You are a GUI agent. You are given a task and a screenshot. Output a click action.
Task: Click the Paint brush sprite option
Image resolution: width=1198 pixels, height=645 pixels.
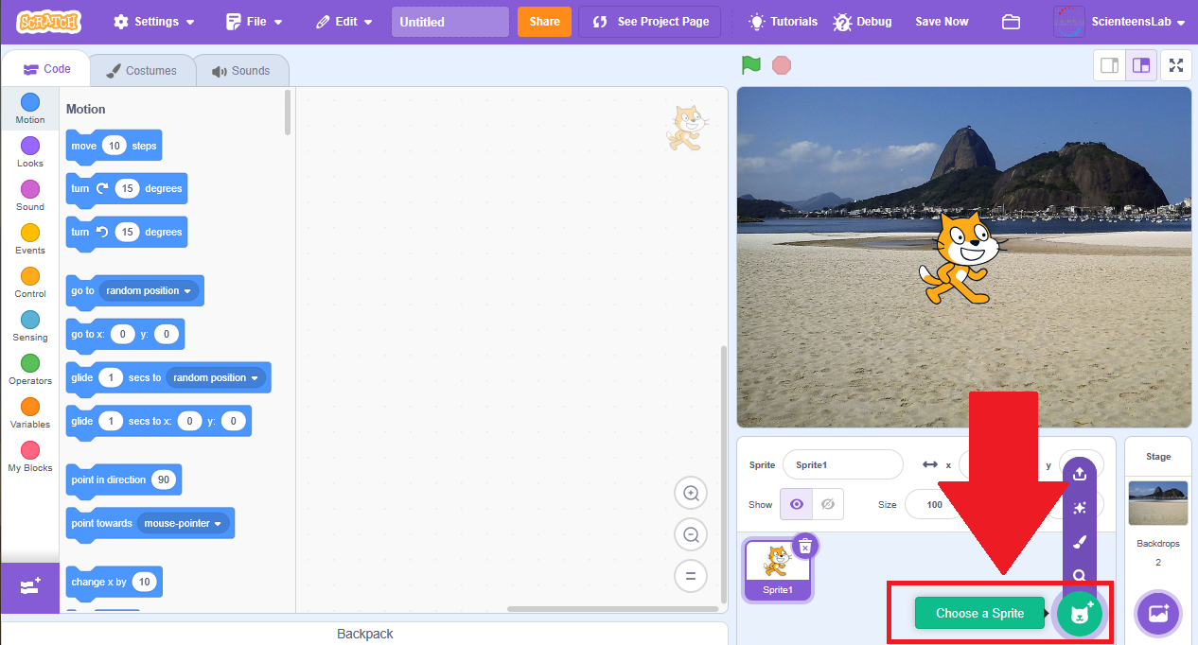pos(1079,542)
